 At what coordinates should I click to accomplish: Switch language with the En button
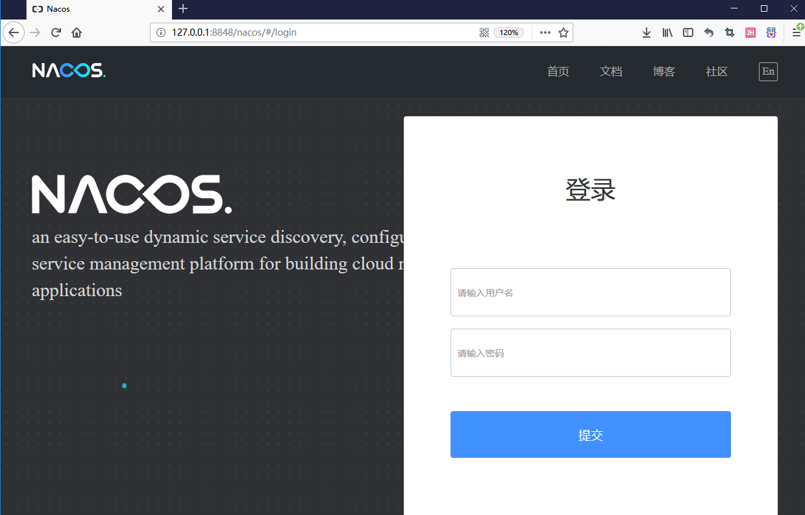pos(768,71)
